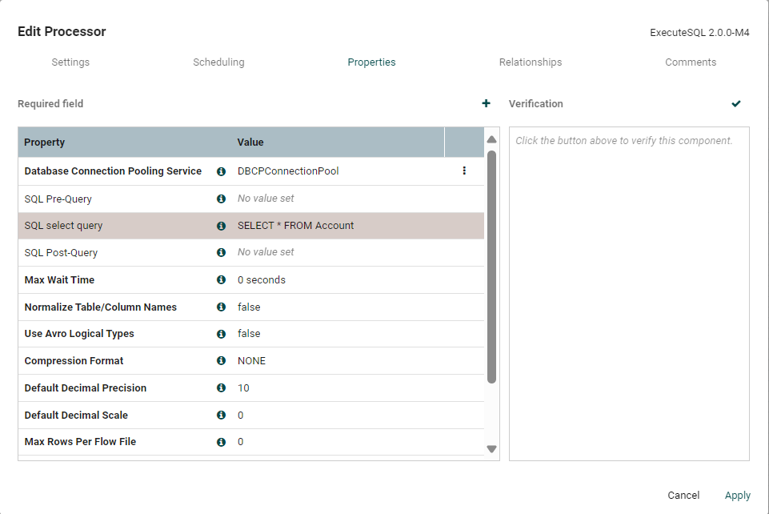
Task: Click info icon next to SQL Pre-Query
Action: pyautogui.click(x=222, y=199)
